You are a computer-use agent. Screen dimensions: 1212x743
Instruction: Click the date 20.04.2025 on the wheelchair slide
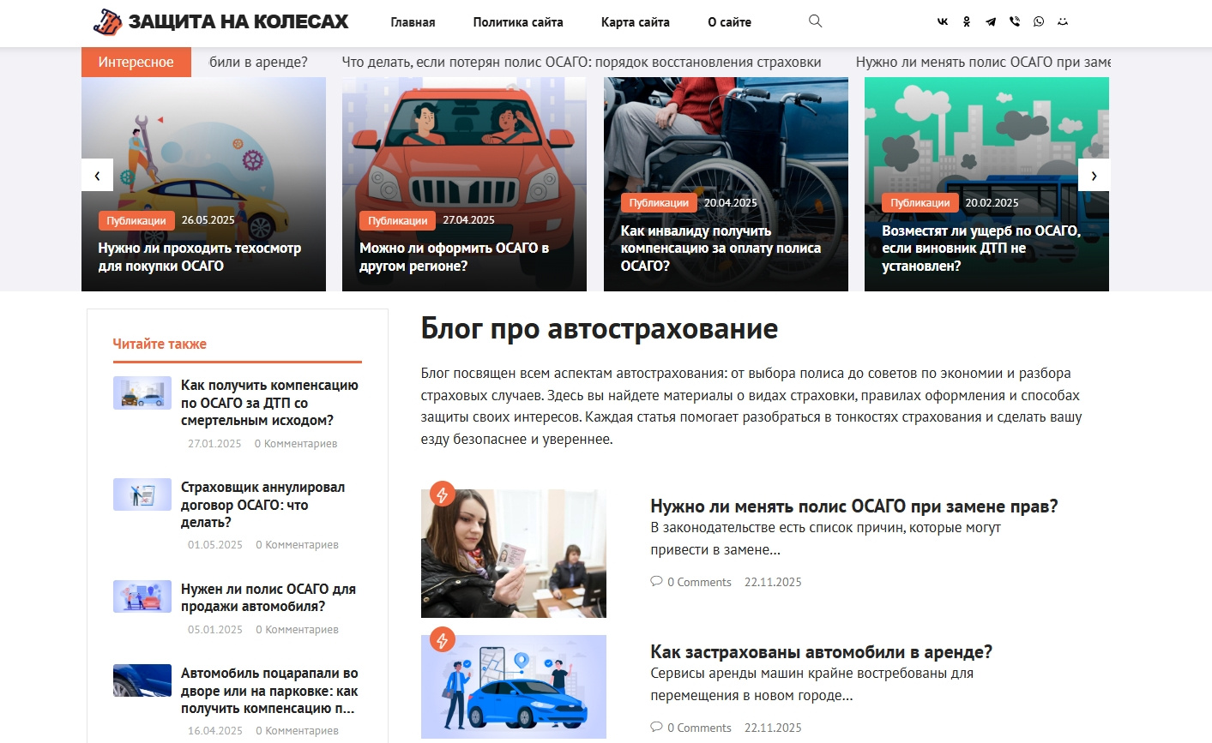click(x=731, y=203)
